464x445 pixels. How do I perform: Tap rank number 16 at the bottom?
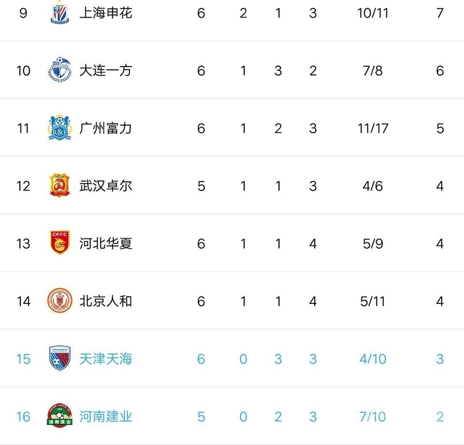[x=23, y=416]
